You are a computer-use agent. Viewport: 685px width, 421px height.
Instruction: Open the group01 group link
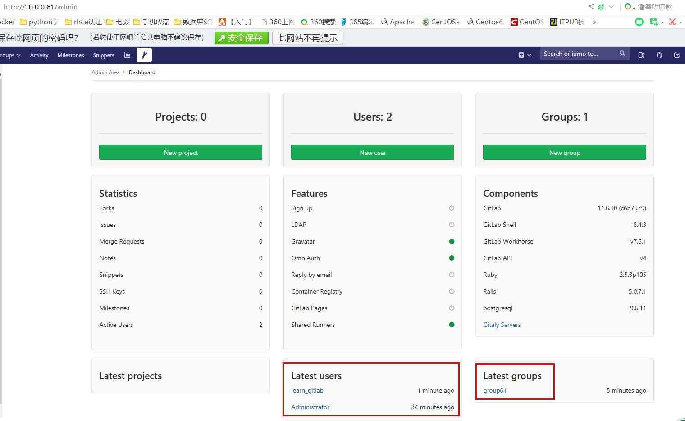[x=495, y=390]
